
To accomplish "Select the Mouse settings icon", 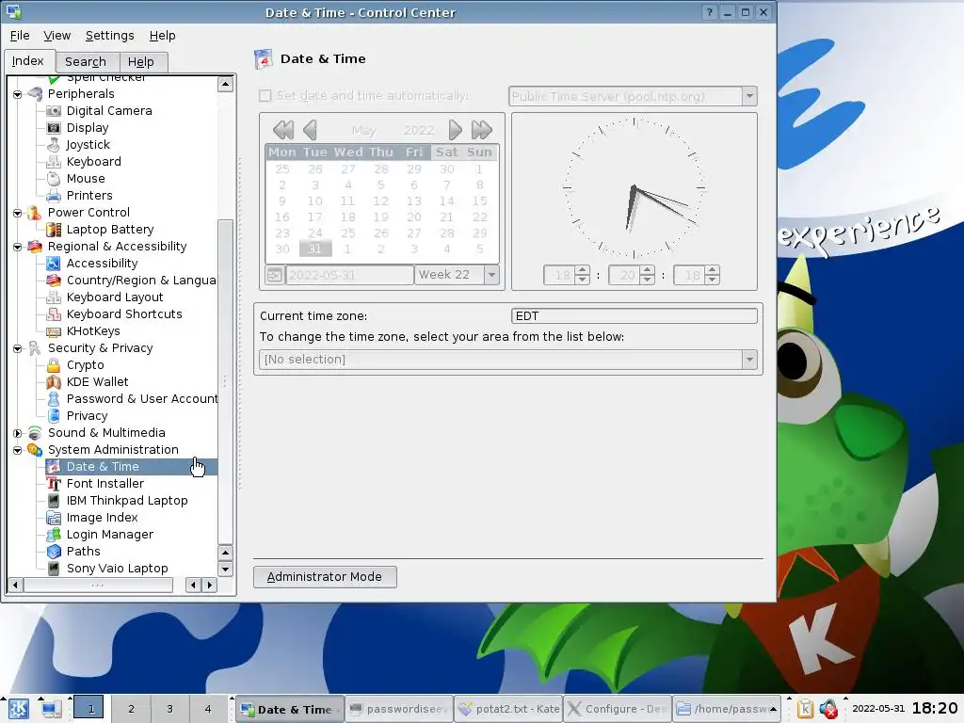I will 54,178.
